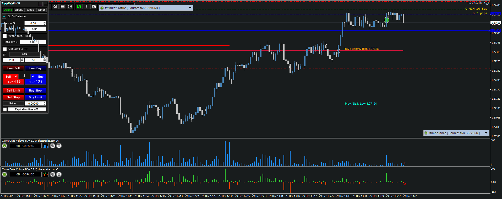
Task: Click the pending order Price 0.00000 field
Action: (x=34, y=104)
